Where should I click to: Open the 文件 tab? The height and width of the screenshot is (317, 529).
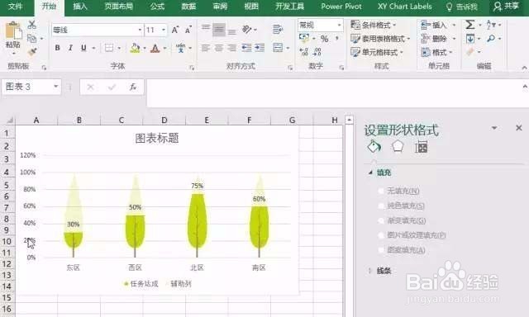click(16, 7)
